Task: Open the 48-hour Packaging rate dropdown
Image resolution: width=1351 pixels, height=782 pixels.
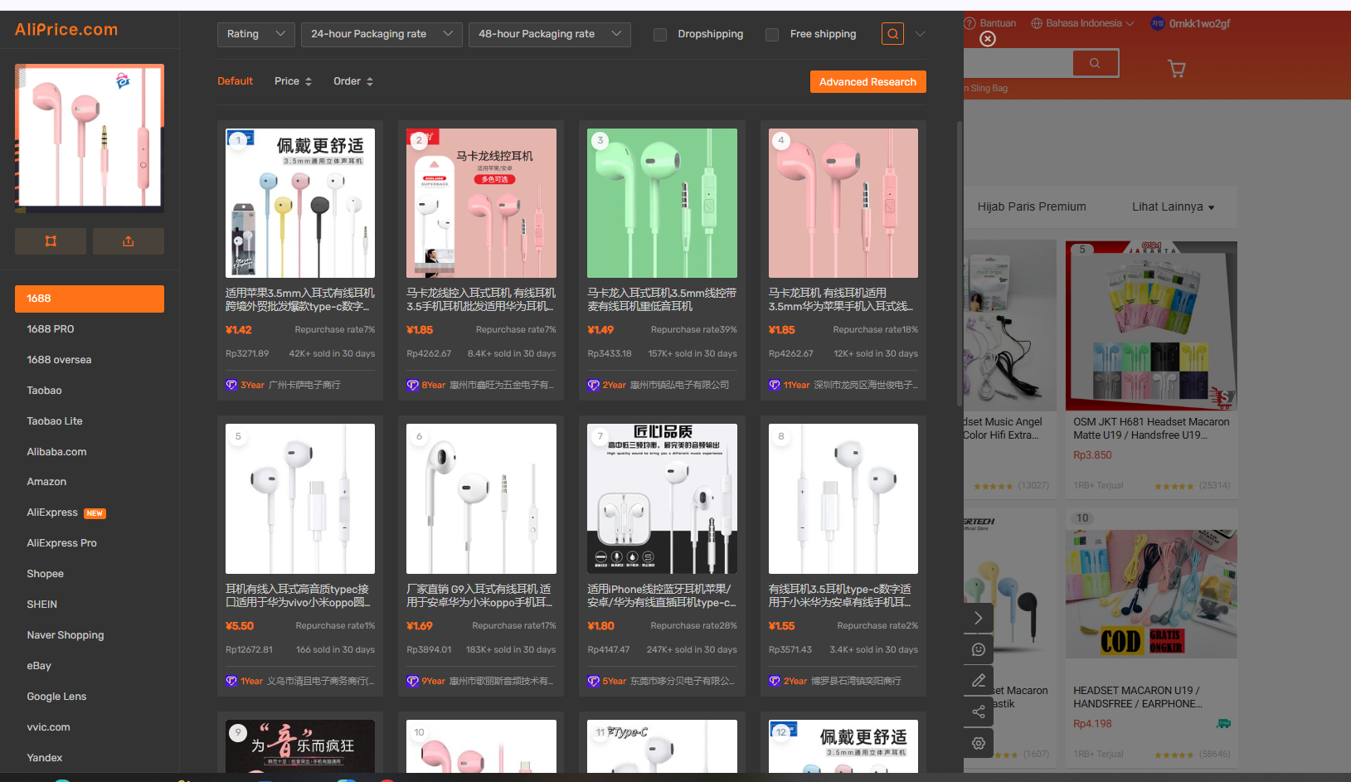Action: [550, 34]
